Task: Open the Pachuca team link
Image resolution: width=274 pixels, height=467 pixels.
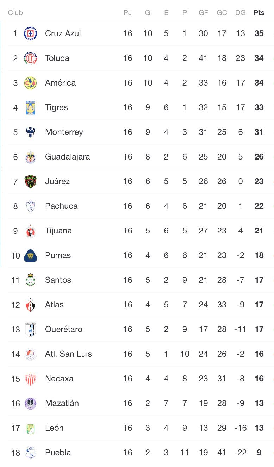Action: [x=61, y=206]
